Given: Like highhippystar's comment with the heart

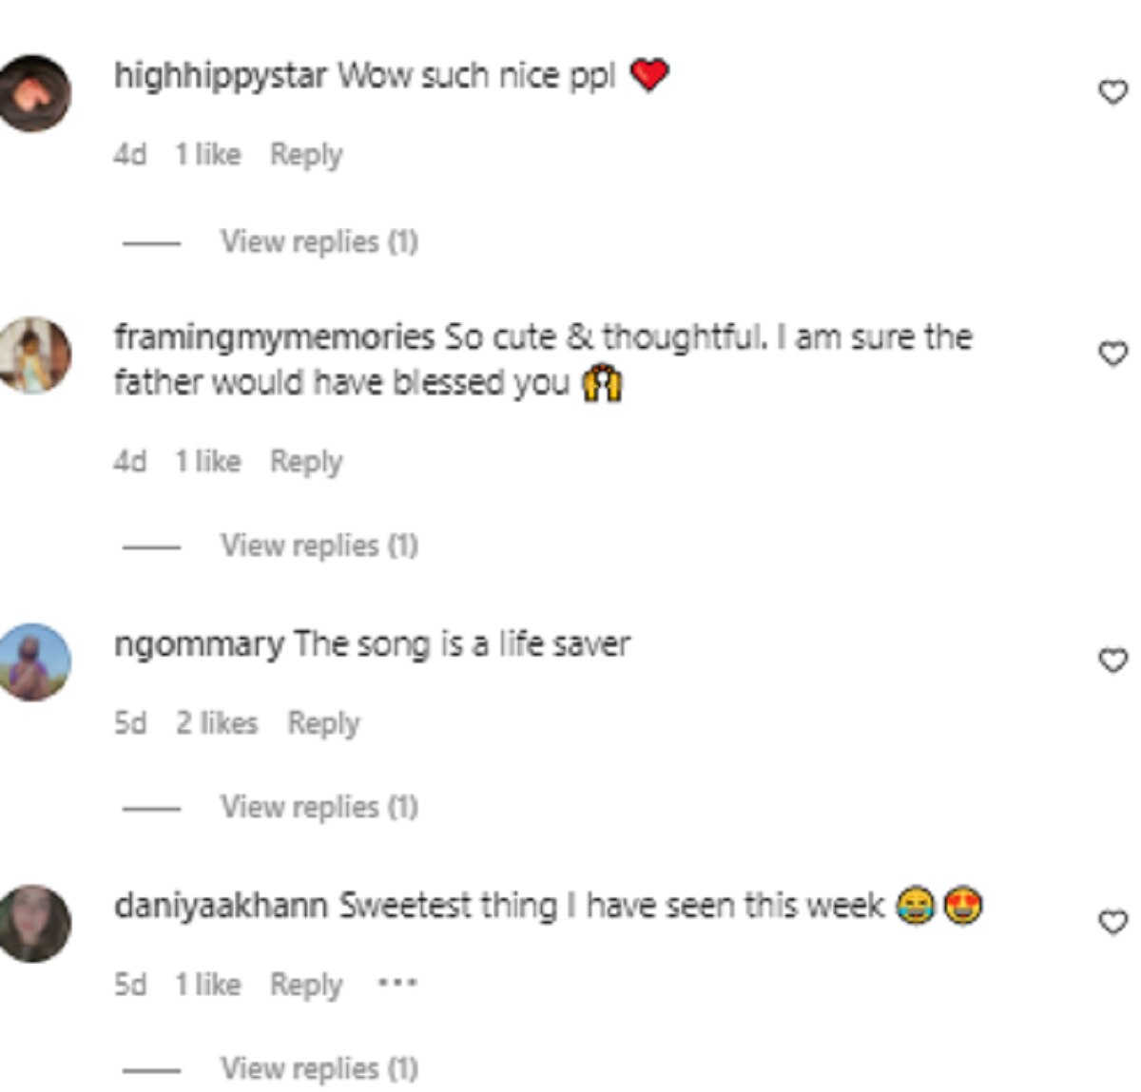Looking at the screenshot, I should point(1112,92).
